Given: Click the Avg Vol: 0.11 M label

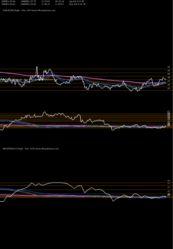Looking at the screenshot, I should click(x=76, y=1).
